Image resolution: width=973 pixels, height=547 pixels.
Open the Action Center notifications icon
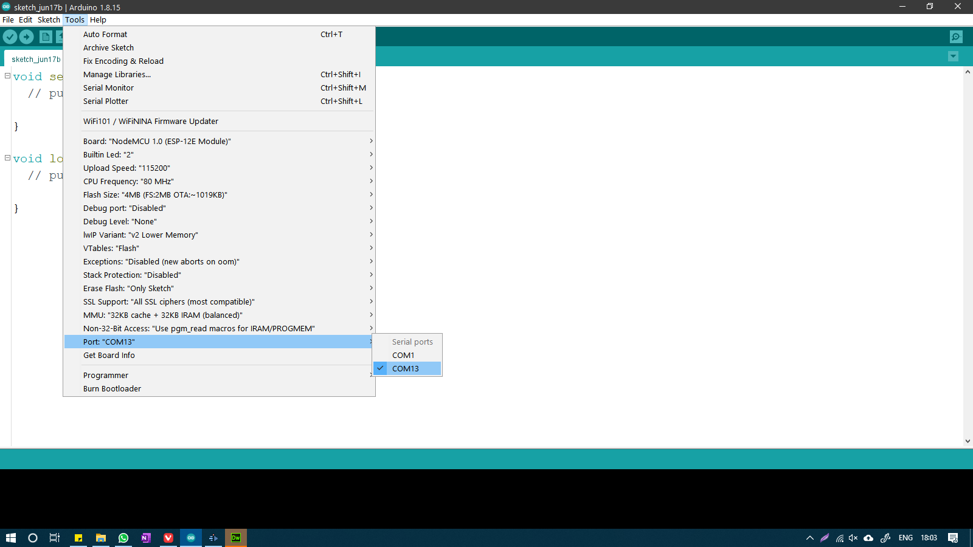point(953,538)
